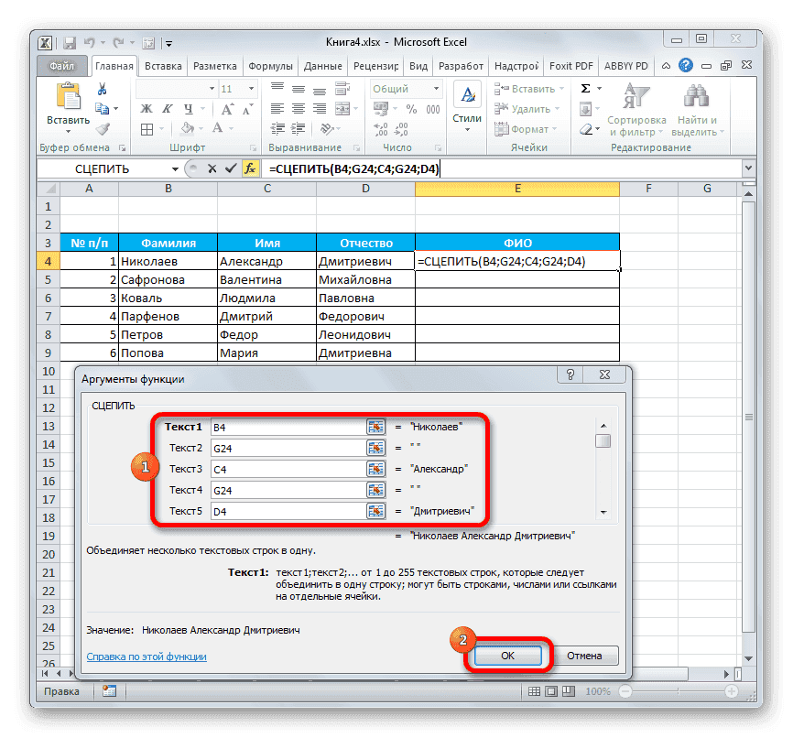
Task: Open Справка по этой функции link
Action: pyautogui.click(x=148, y=657)
